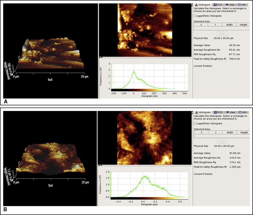Click the side panel arrow beside panel A's Histogram tab
The image size is (253, 215).
coord(192,5)
